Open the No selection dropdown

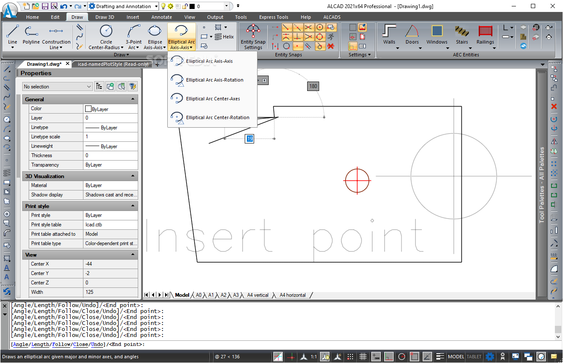(x=57, y=87)
